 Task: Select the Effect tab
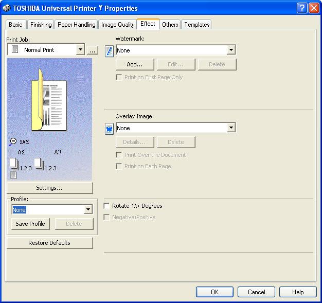[x=148, y=24]
